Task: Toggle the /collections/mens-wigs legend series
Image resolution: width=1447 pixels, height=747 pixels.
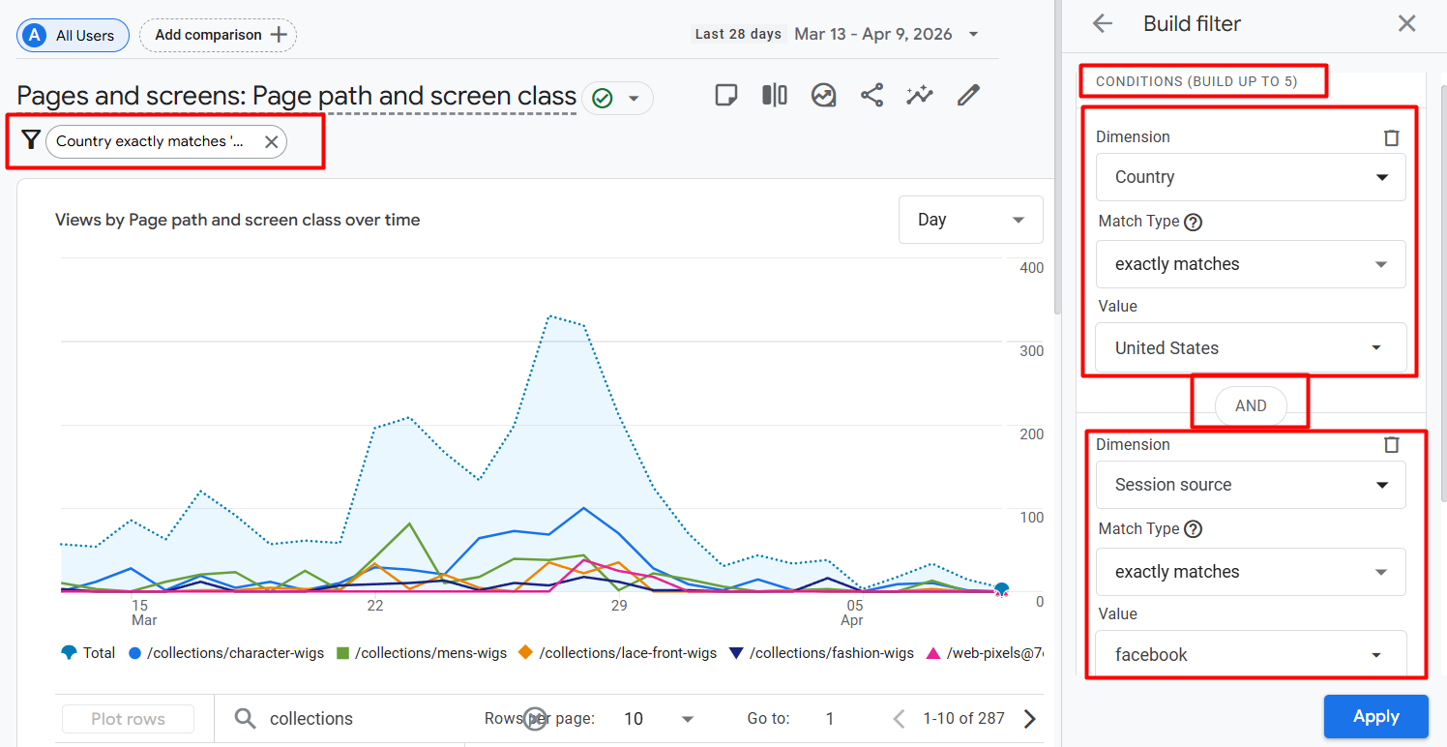Action: (421, 653)
